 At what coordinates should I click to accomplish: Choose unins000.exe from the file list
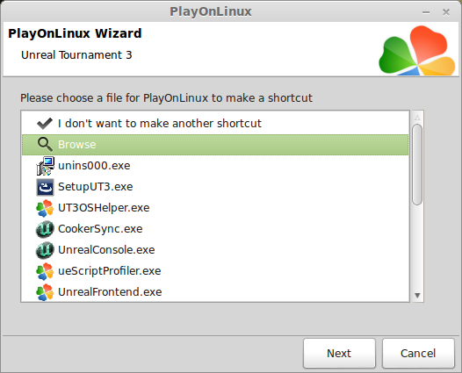tap(215, 166)
